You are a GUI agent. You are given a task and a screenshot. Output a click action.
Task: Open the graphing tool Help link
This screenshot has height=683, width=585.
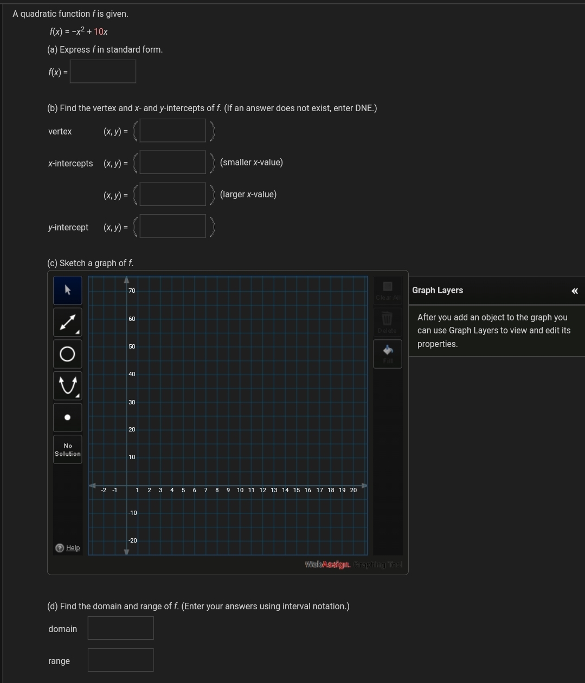(73, 548)
